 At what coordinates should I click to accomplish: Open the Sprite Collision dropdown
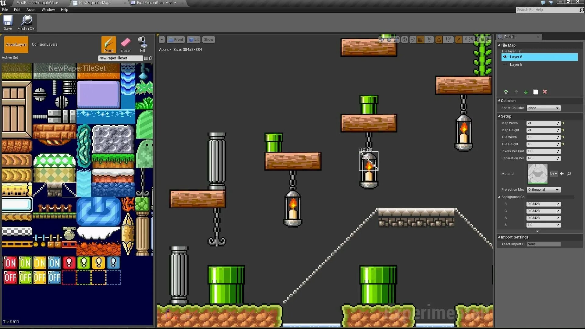pyautogui.click(x=543, y=108)
